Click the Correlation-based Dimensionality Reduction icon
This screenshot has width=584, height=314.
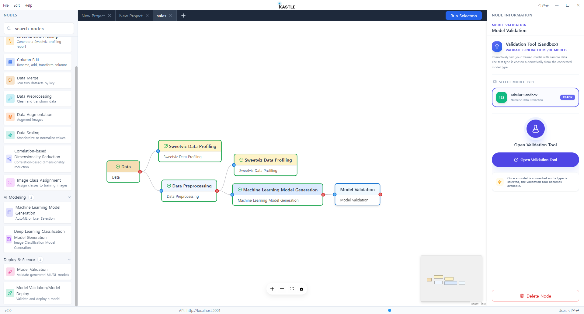pos(9,159)
